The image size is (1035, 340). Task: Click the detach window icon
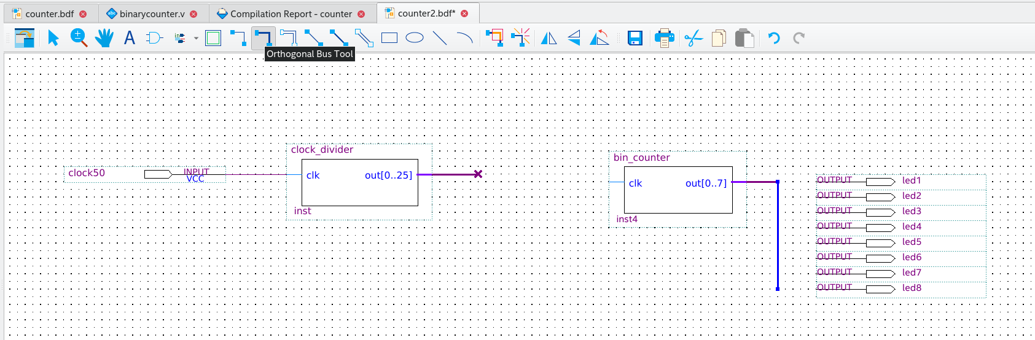click(x=24, y=38)
